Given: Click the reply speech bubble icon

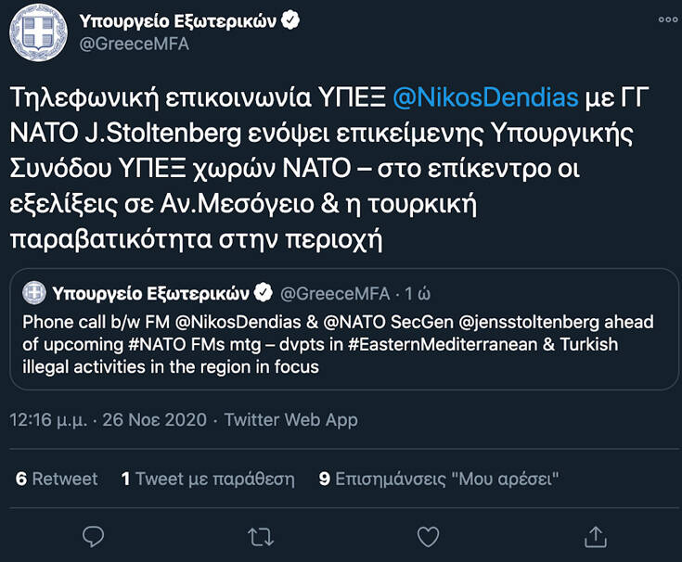Looking at the screenshot, I should pyautogui.click(x=93, y=536).
